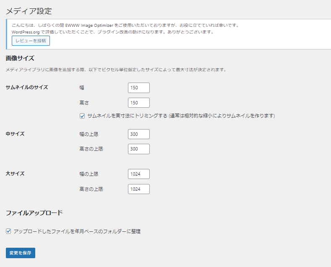Viewport: 331px width, 267px height.
Task: Focus thumbnail width (幅) field with 150
Action: (x=139, y=88)
